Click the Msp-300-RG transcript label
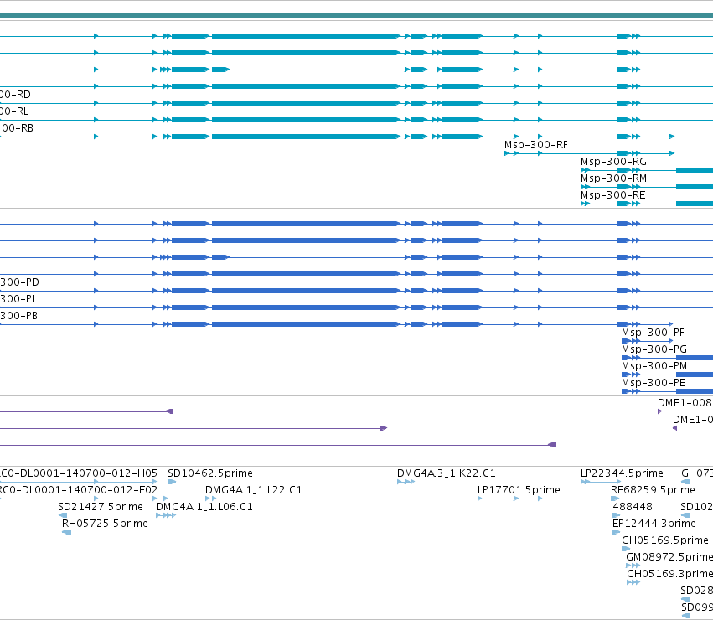 click(x=613, y=162)
